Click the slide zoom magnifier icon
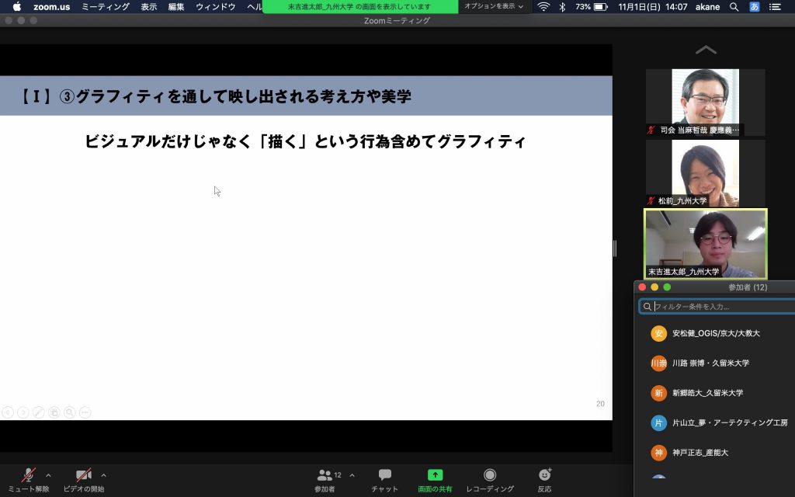This screenshot has width=795, height=497. pyautogui.click(x=70, y=412)
